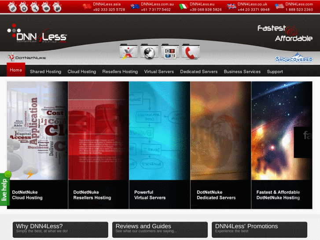Visit the DNN4Less.com.au link
The height and width of the screenshot is (240, 320).
pos(157,4)
